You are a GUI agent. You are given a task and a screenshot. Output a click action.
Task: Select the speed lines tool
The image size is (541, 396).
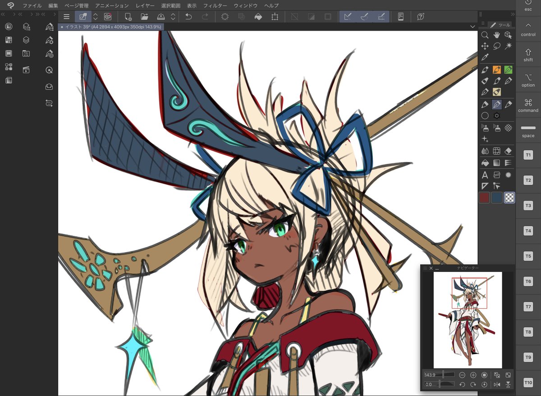(x=509, y=163)
